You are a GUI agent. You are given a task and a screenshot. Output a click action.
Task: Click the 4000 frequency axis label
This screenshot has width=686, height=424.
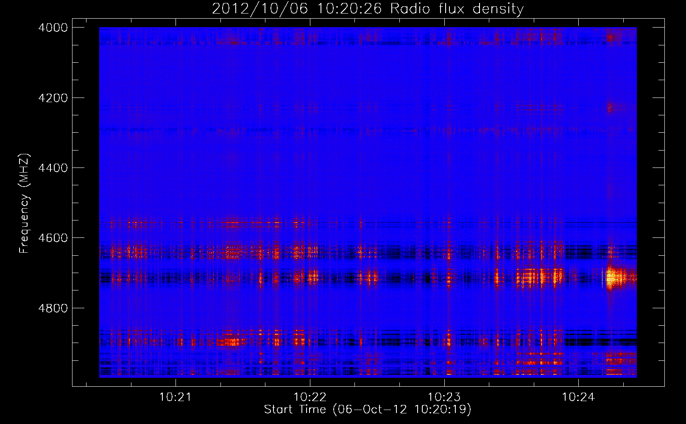click(53, 28)
